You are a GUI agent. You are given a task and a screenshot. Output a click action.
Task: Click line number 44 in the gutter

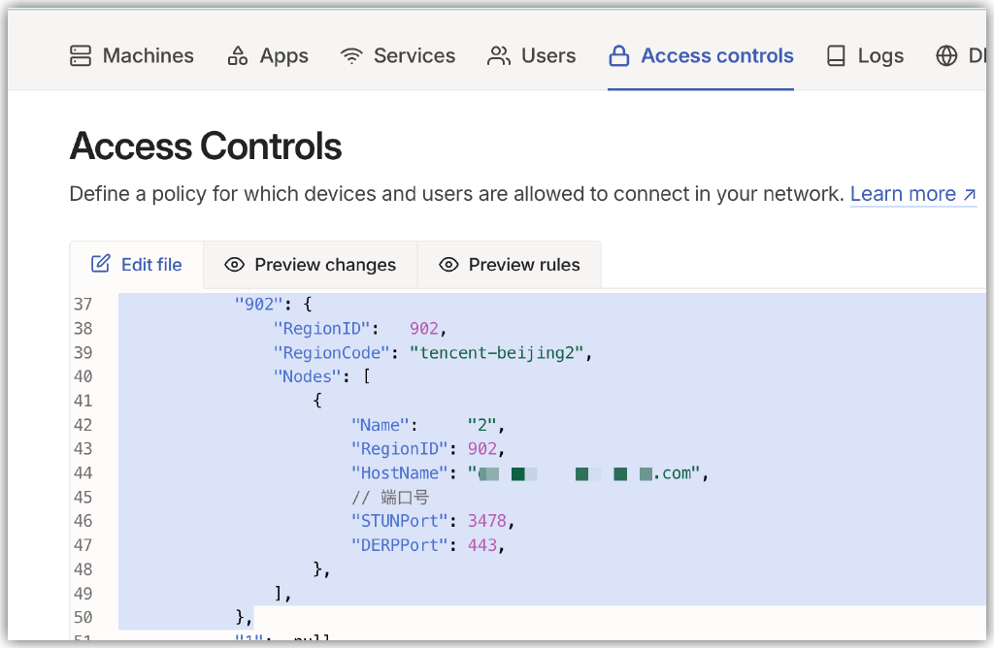click(83, 473)
